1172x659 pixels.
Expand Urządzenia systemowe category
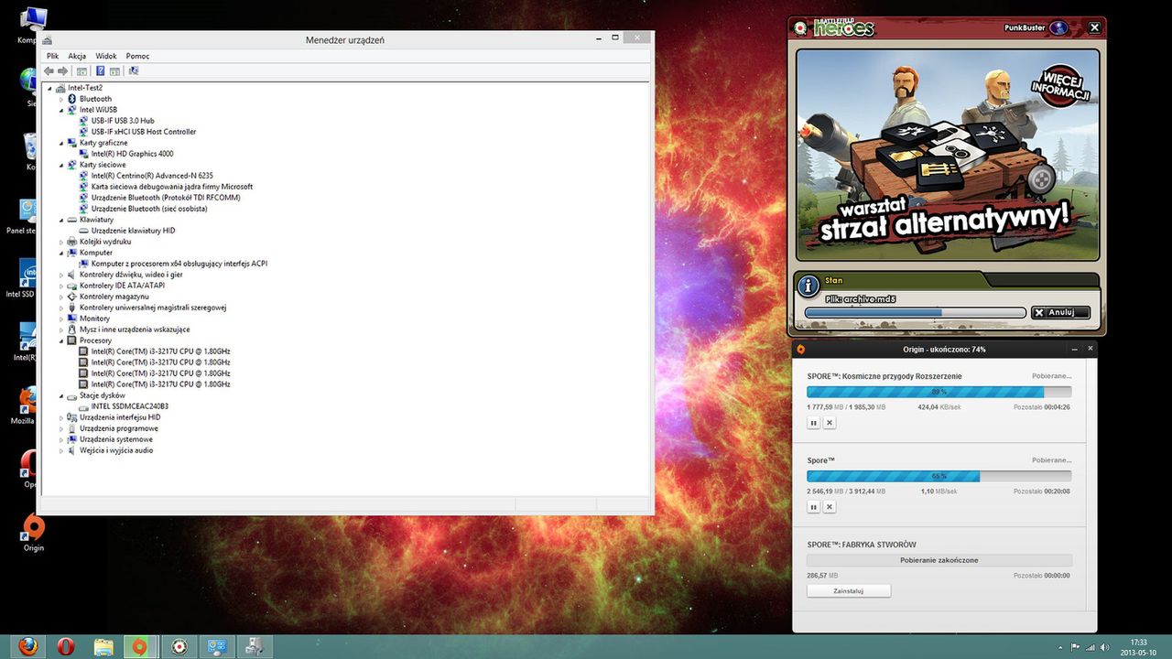(61, 439)
